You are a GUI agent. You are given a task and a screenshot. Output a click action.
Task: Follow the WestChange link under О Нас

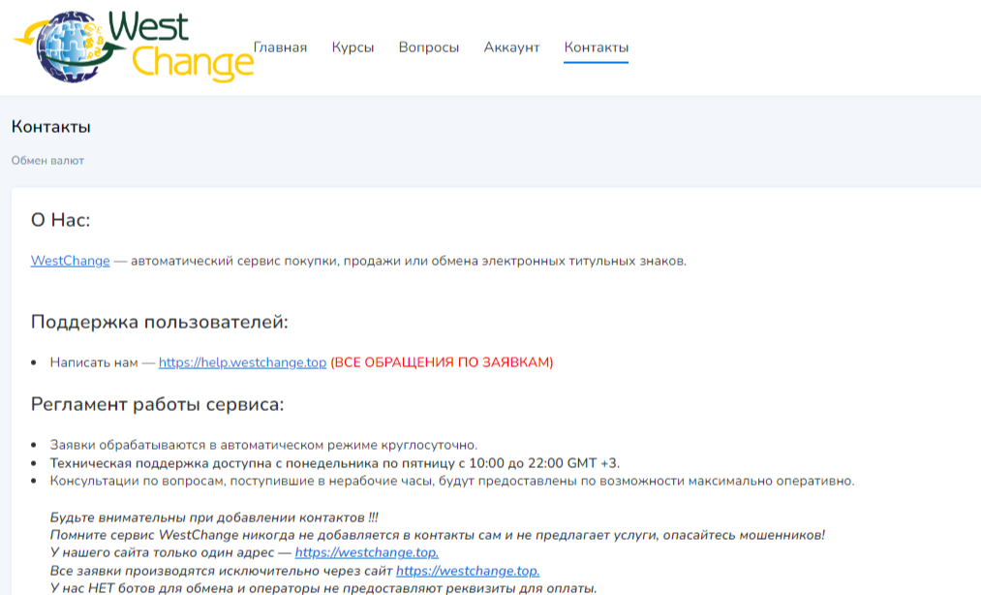click(x=70, y=261)
